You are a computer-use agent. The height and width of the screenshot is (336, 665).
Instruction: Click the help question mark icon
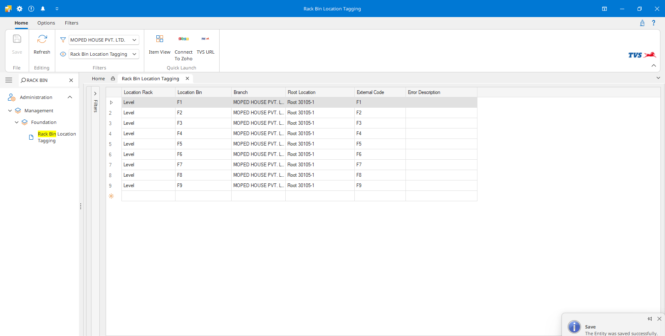pyautogui.click(x=653, y=23)
